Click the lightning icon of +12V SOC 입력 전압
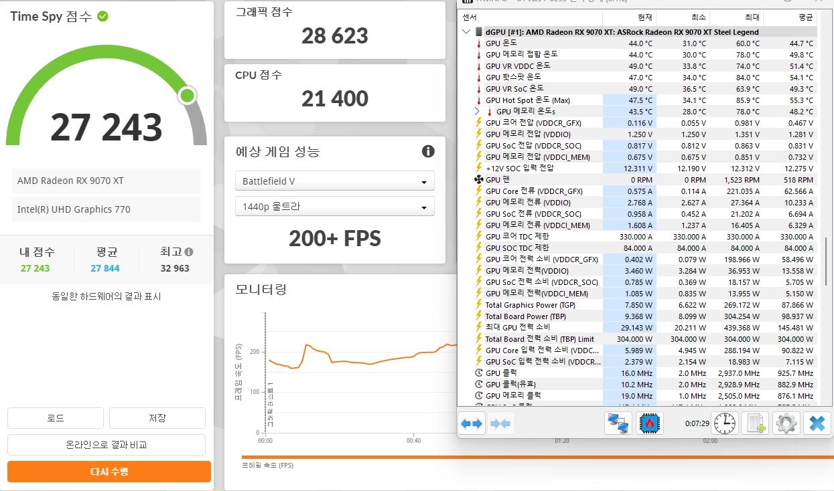Viewport: 834px width, 491px height. (x=478, y=169)
